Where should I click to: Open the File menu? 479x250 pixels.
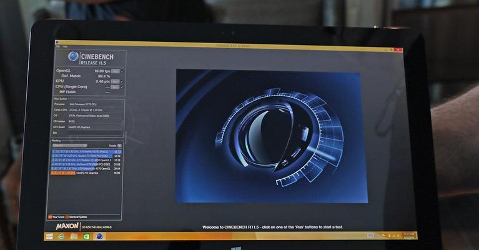(57, 46)
